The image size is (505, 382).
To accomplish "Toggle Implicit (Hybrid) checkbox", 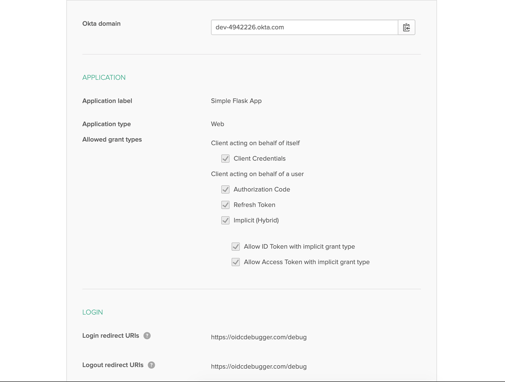I will [x=225, y=220].
